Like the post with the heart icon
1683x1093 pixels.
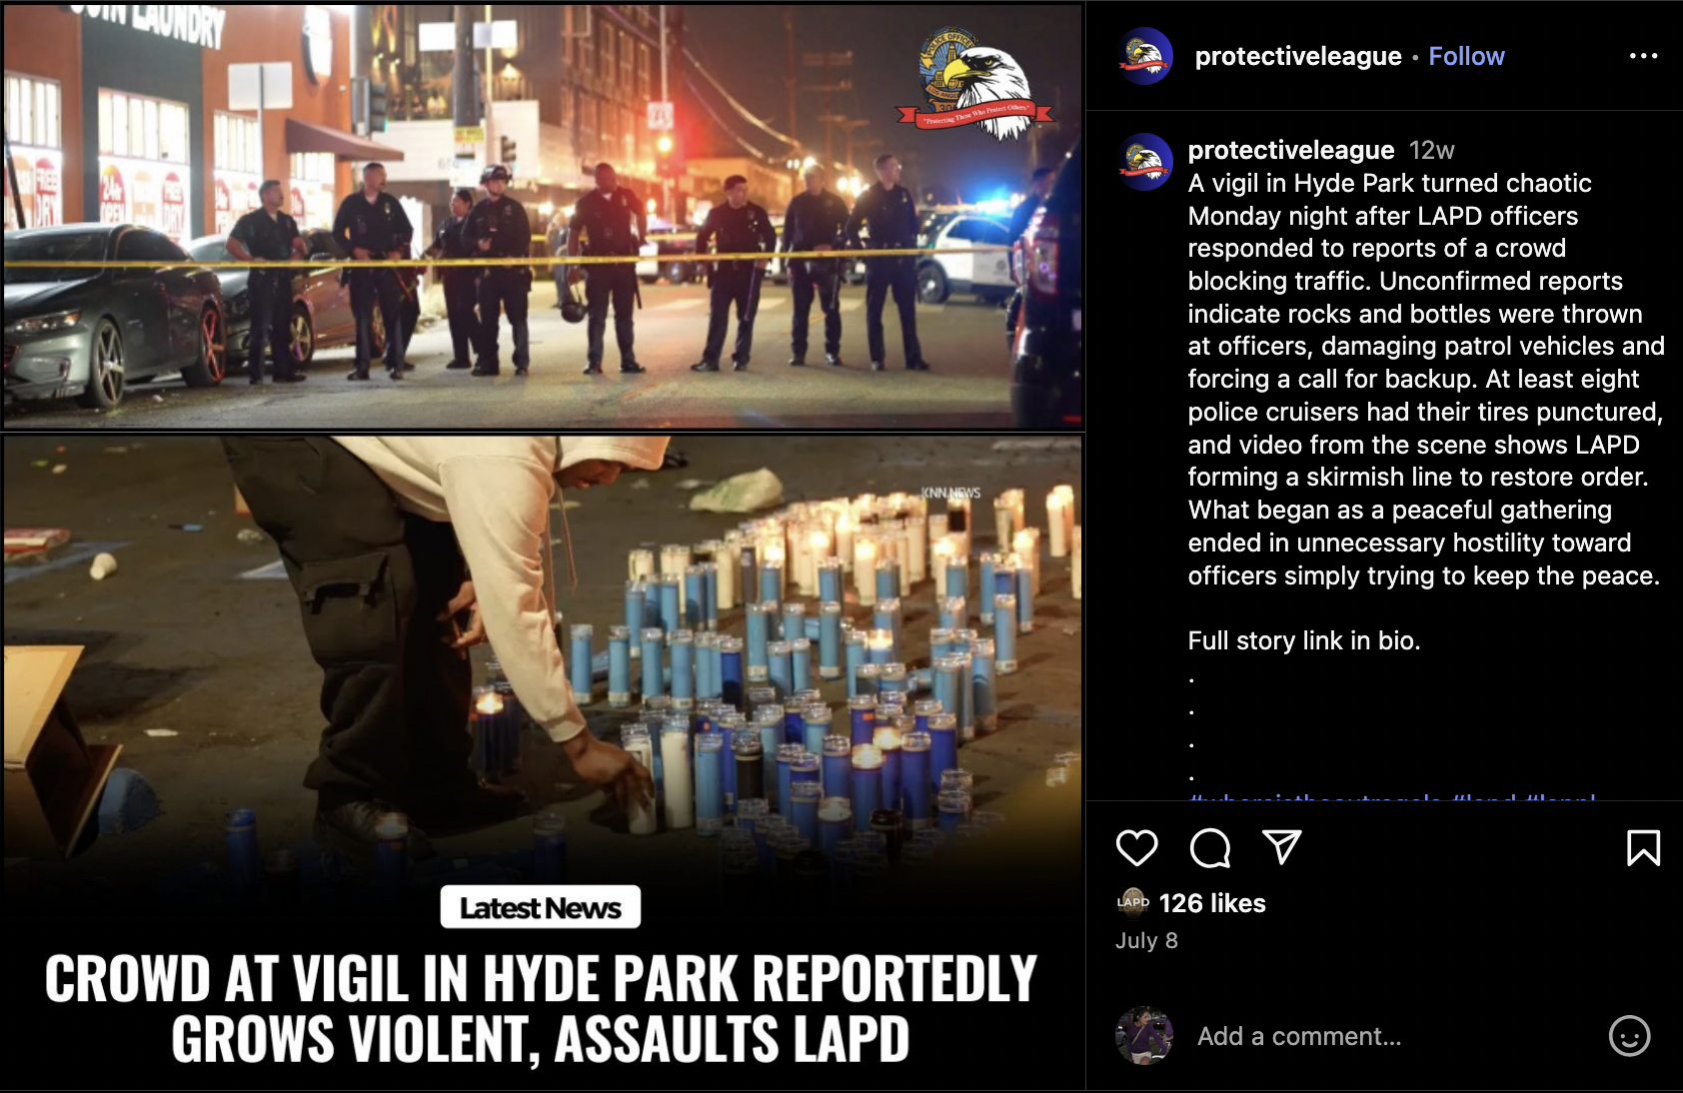click(1136, 848)
